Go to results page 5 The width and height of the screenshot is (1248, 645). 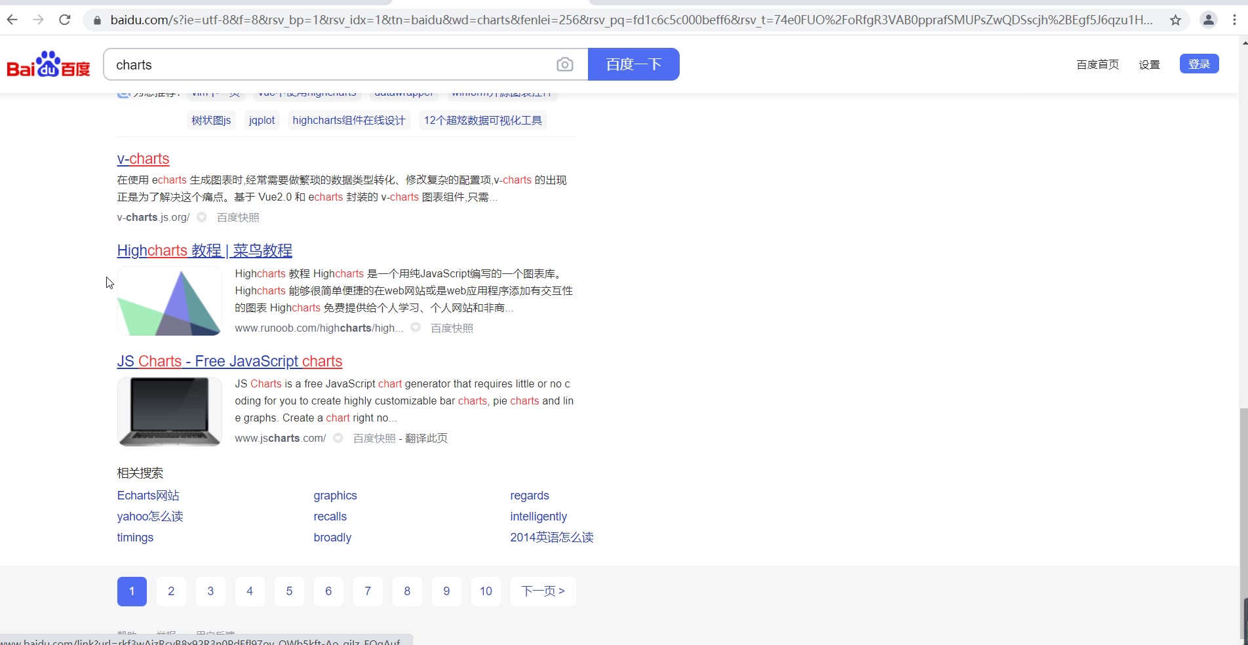point(289,591)
